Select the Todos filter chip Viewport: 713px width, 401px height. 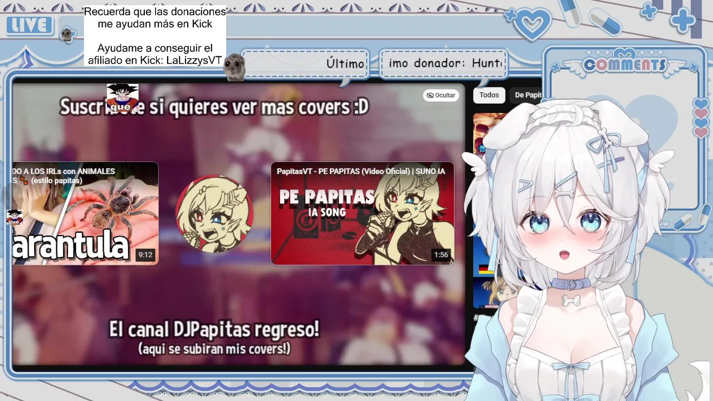pyautogui.click(x=489, y=95)
